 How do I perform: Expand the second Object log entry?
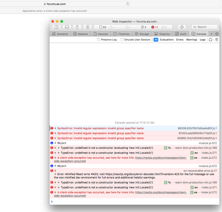tap(55, 166)
